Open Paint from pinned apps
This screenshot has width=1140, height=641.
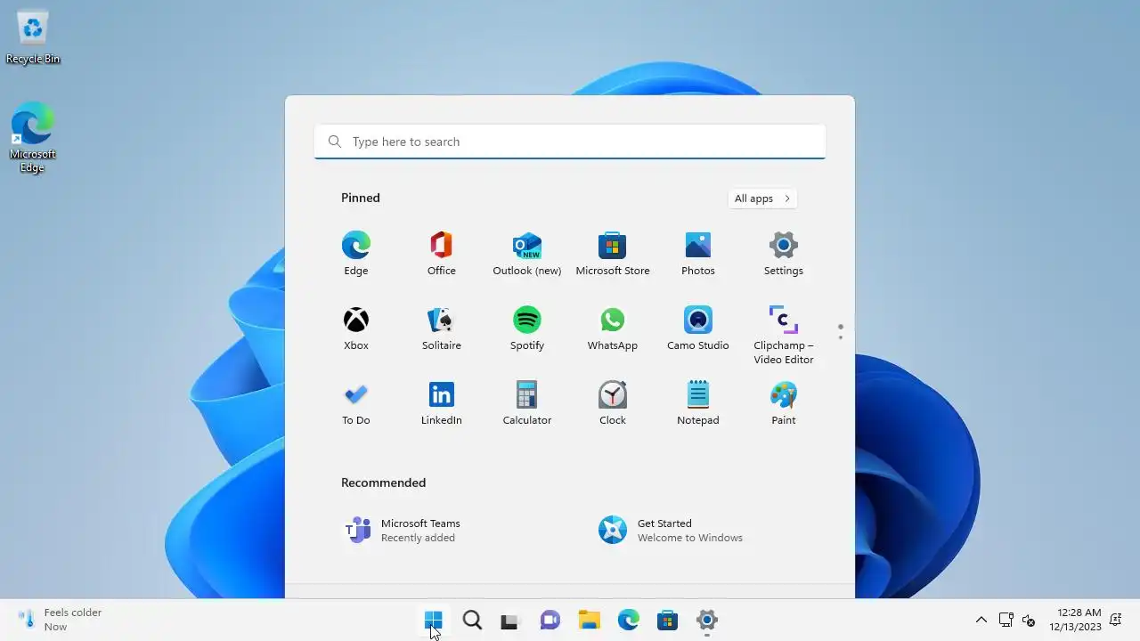pos(783,403)
